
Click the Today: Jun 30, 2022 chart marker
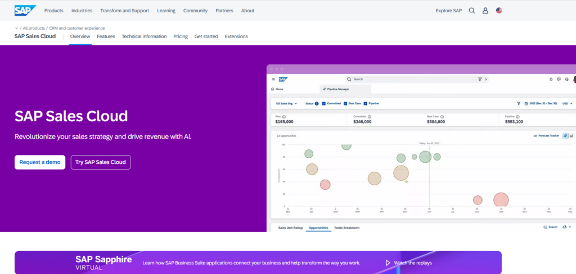click(x=429, y=143)
